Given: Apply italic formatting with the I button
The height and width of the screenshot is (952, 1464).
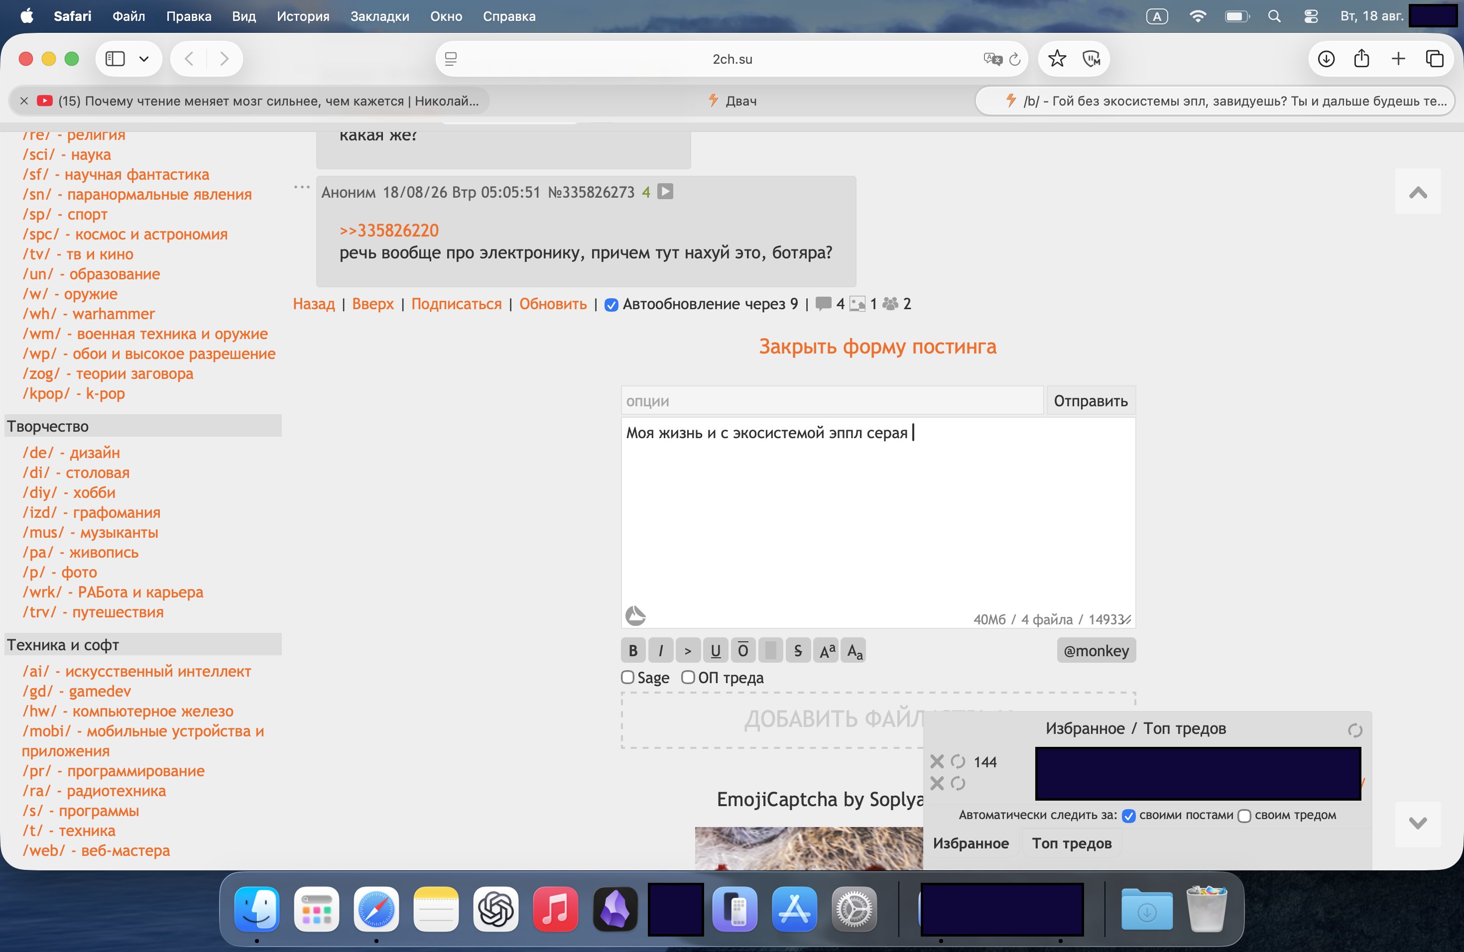Looking at the screenshot, I should pyautogui.click(x=661, y=651).
